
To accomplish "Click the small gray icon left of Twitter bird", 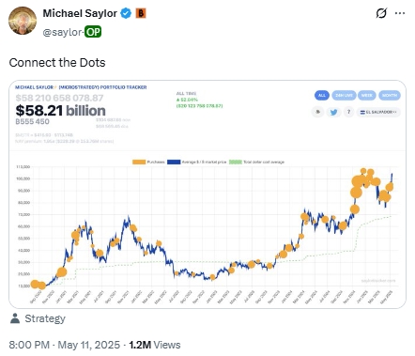I will click(x=318, y=112).
